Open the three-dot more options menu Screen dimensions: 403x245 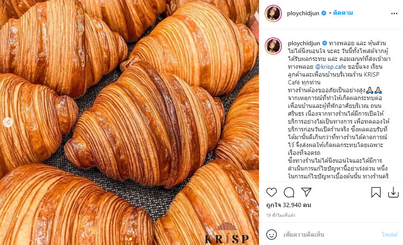point(394,13)
